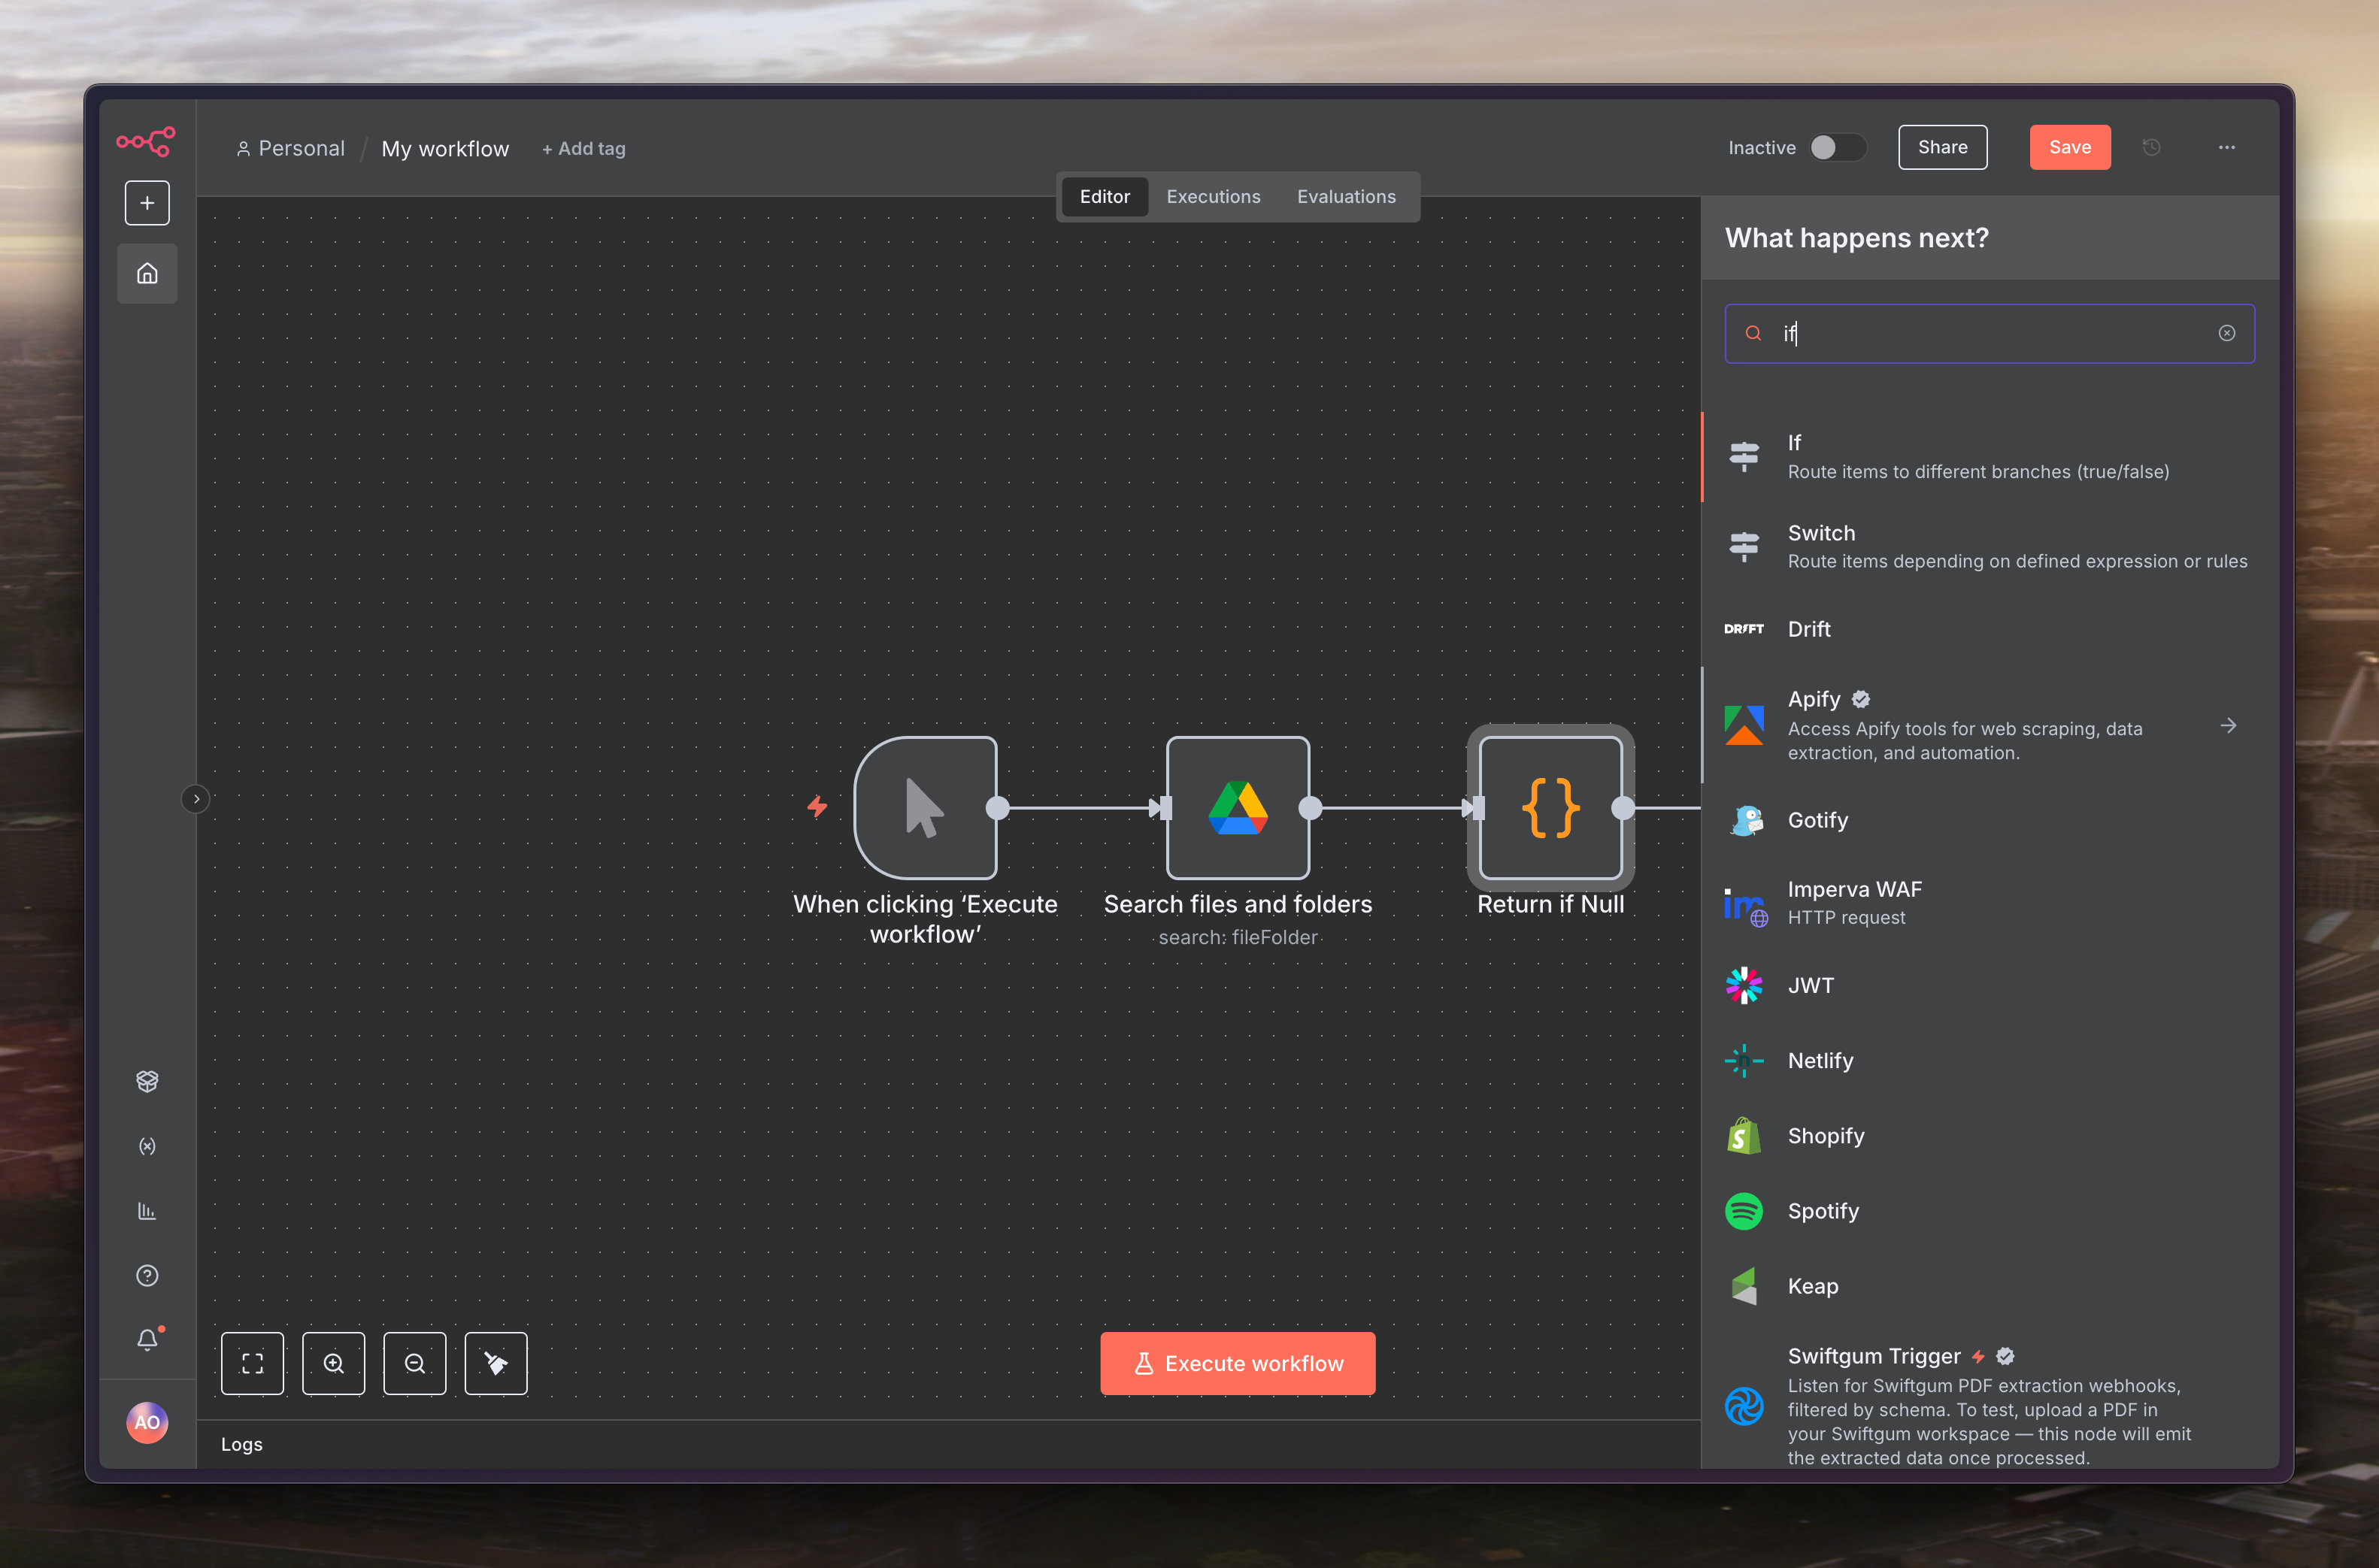Clear the node search field
The width and height of the screenshot is (2379, 1568).
(x=2226, y=334)
